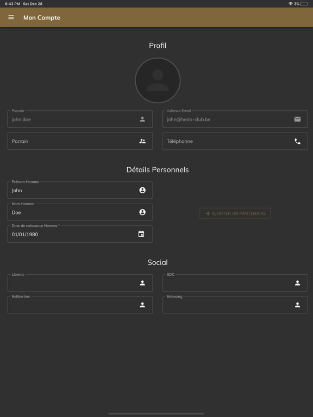Click the Mon Compte header title

(42, 17)
